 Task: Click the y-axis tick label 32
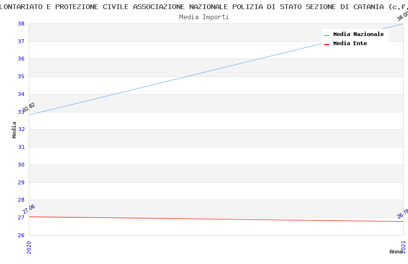[x=21, y=129]
